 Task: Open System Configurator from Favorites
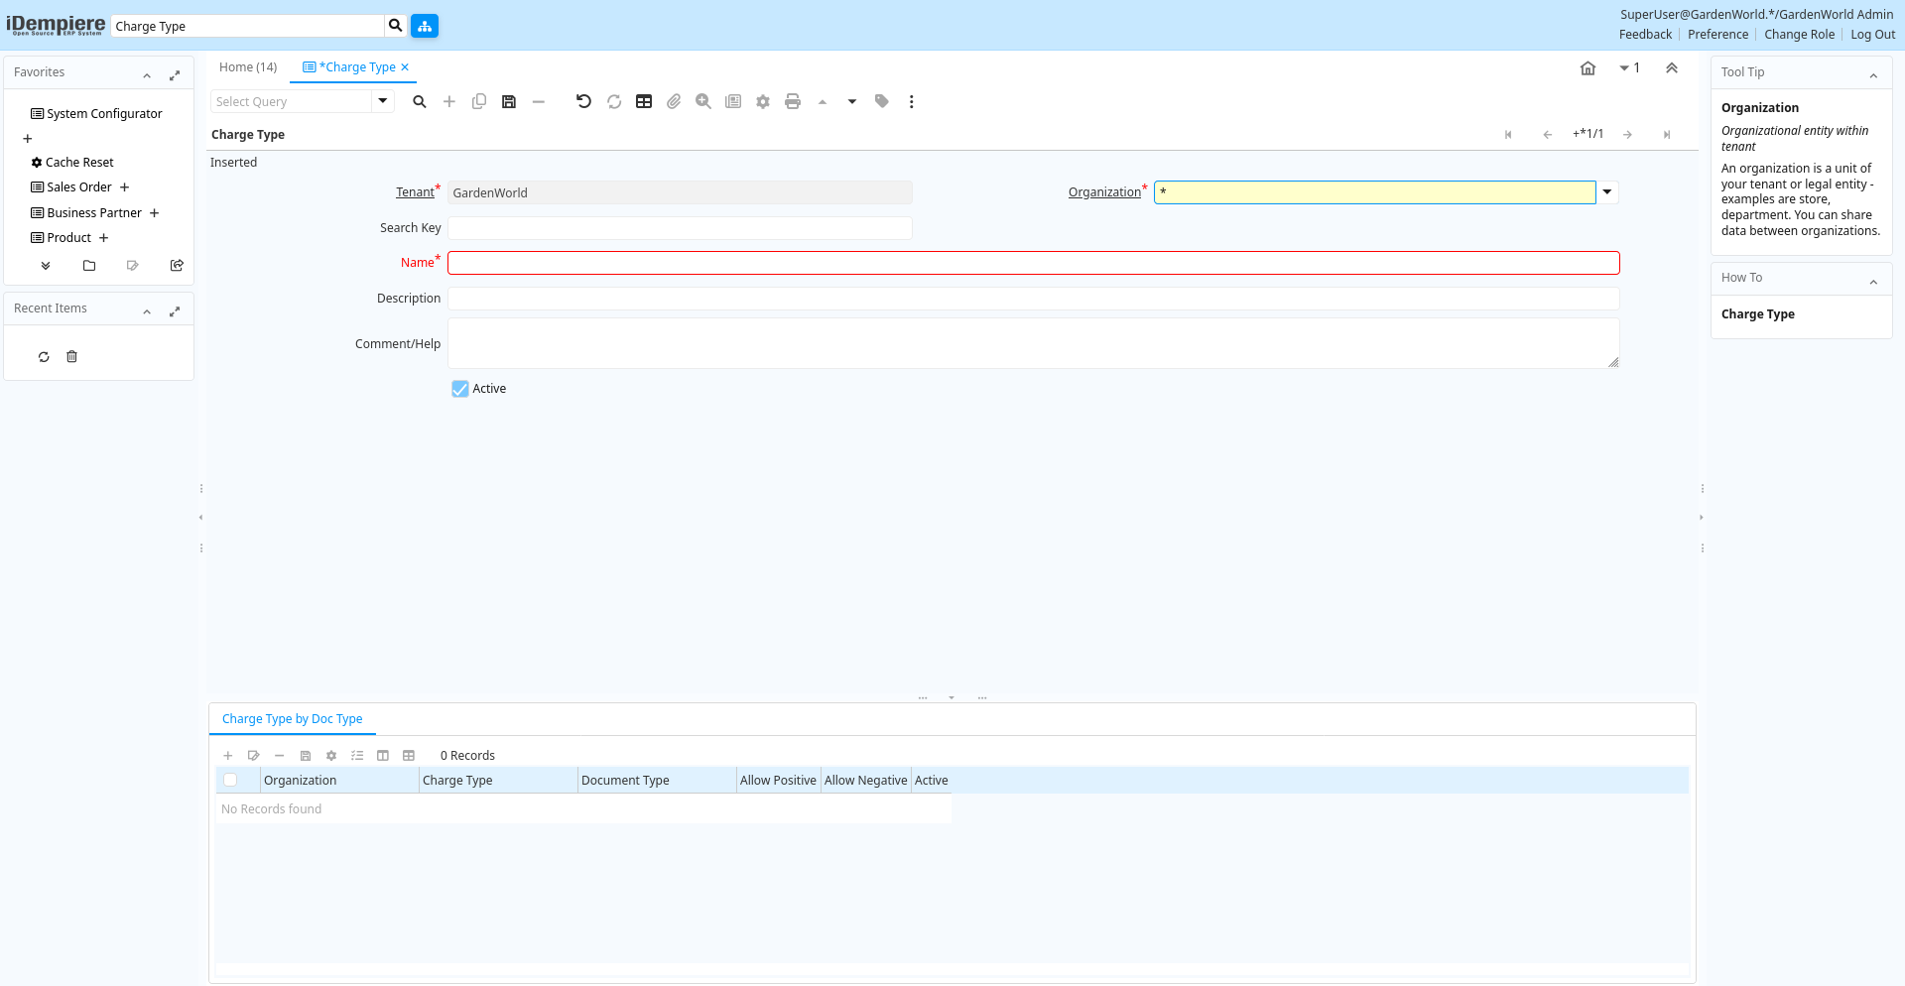(x=104, y=114)
